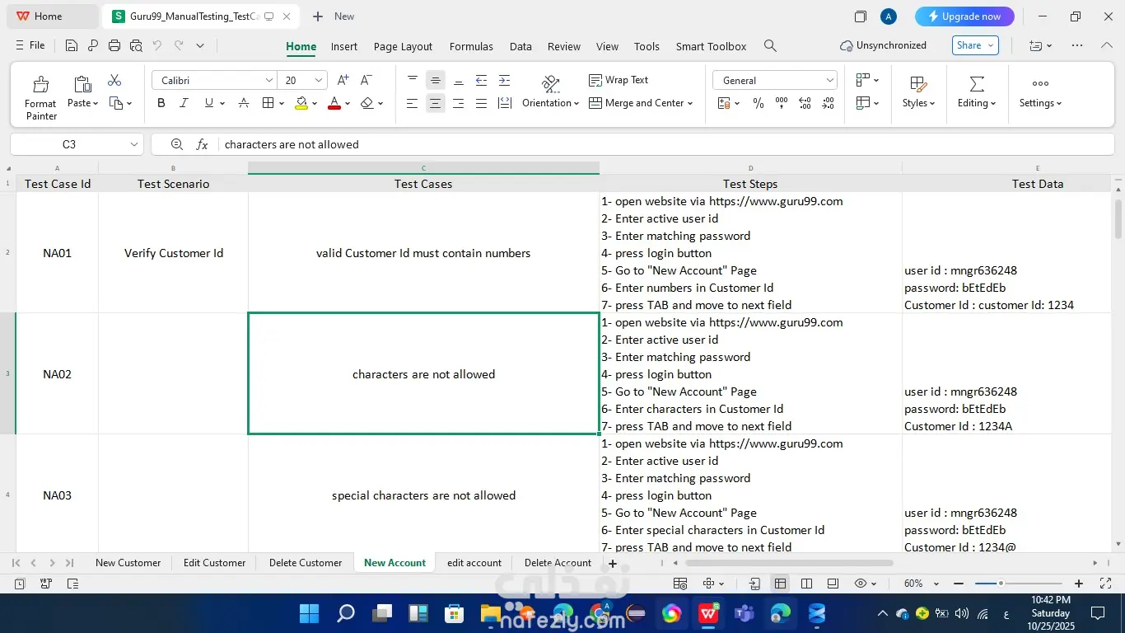Open the Formulas ribbon tab
Viewport: 1125px width, 633px height.
pyautogui.click(x=471, y=46)
